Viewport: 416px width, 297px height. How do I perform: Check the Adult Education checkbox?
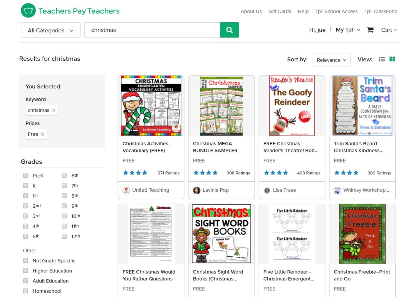click(25, 280)
